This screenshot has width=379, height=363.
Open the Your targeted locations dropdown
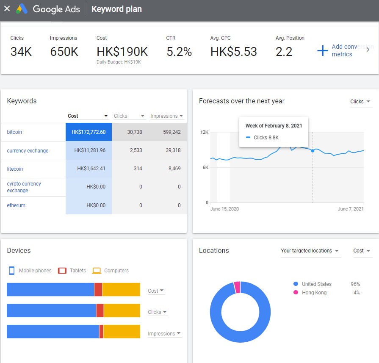click(x=310, y=251)
